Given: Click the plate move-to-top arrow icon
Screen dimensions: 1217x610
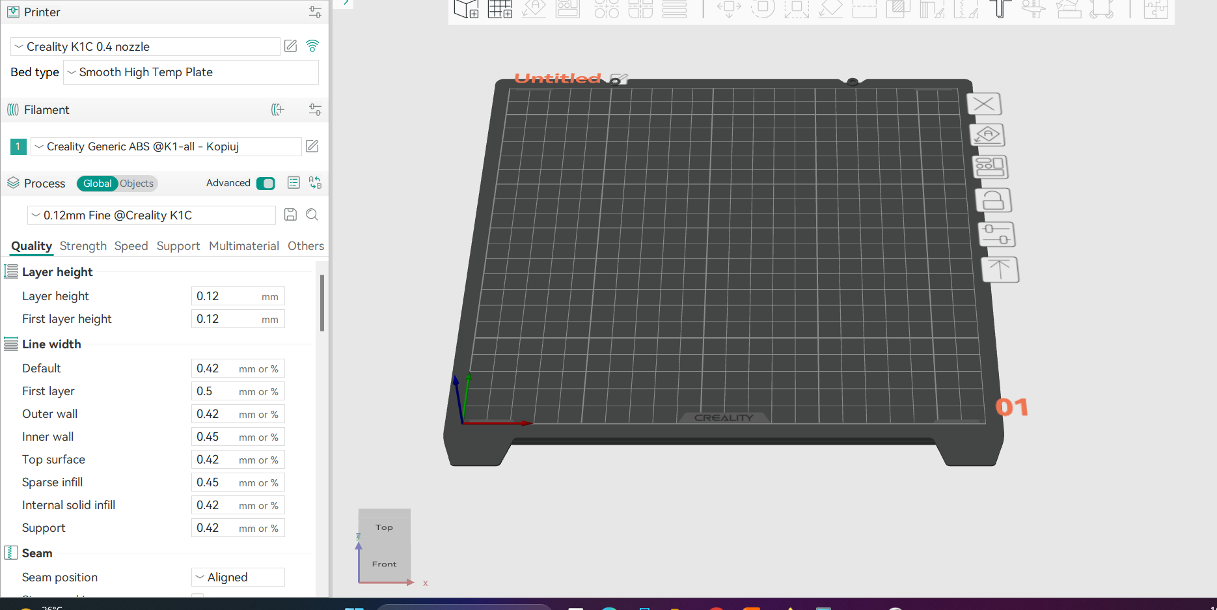Looking at the screenshot, I should (x=1000, y=270).
